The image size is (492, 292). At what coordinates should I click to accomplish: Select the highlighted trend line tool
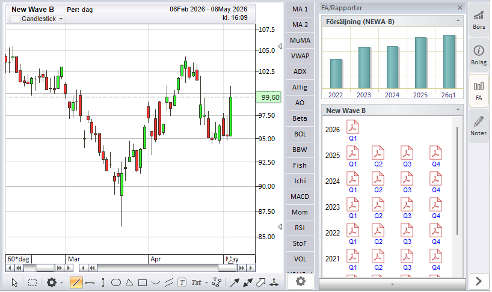tap(76, 282)
